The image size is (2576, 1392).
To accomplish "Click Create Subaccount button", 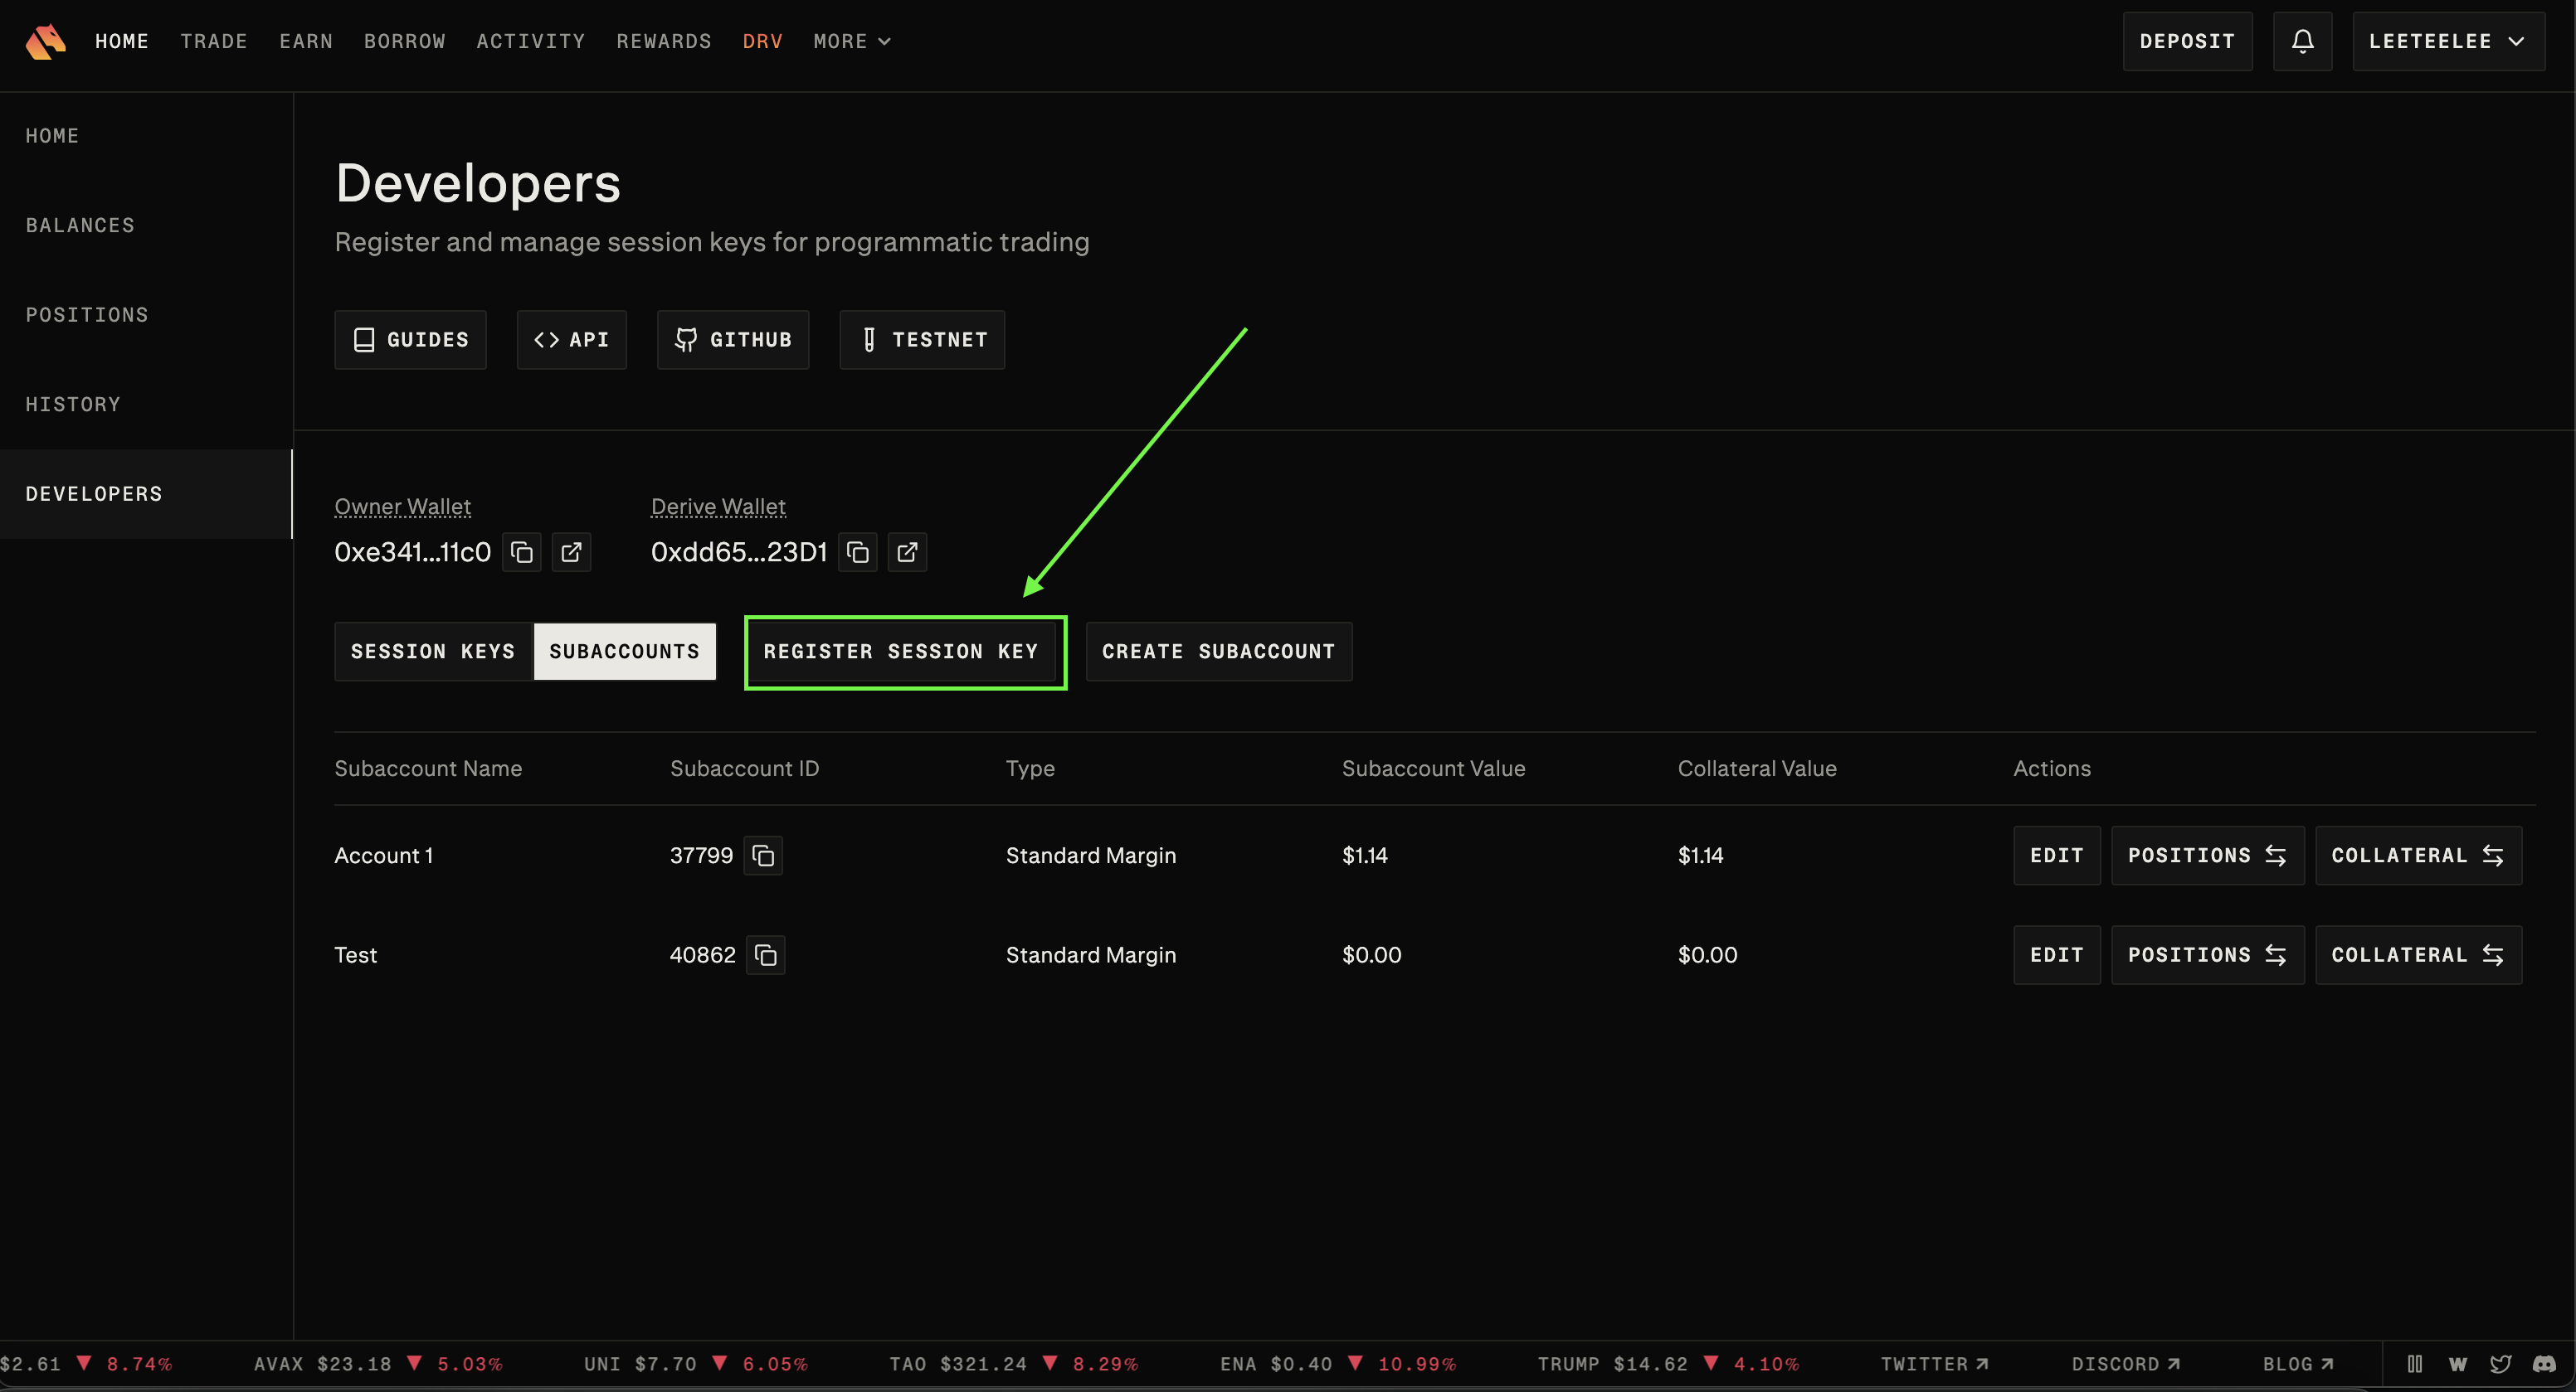I will [x=1218, y=652].
